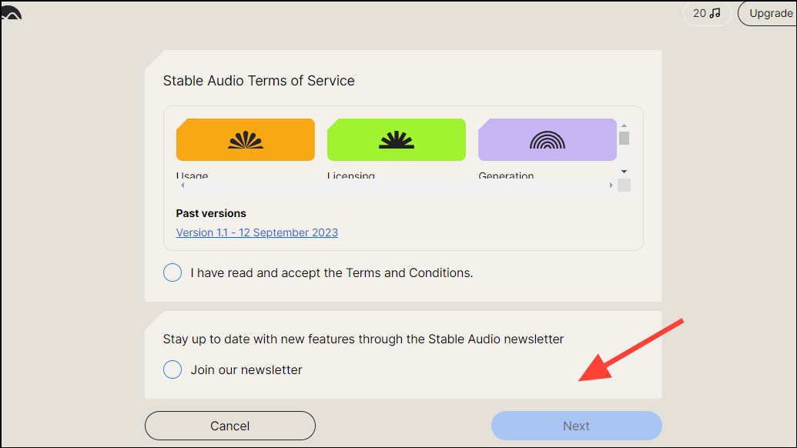Click the vertical scrollbar thumb in terms box
This screenshot has width=797, height=448.
click(x=625, y=138)
